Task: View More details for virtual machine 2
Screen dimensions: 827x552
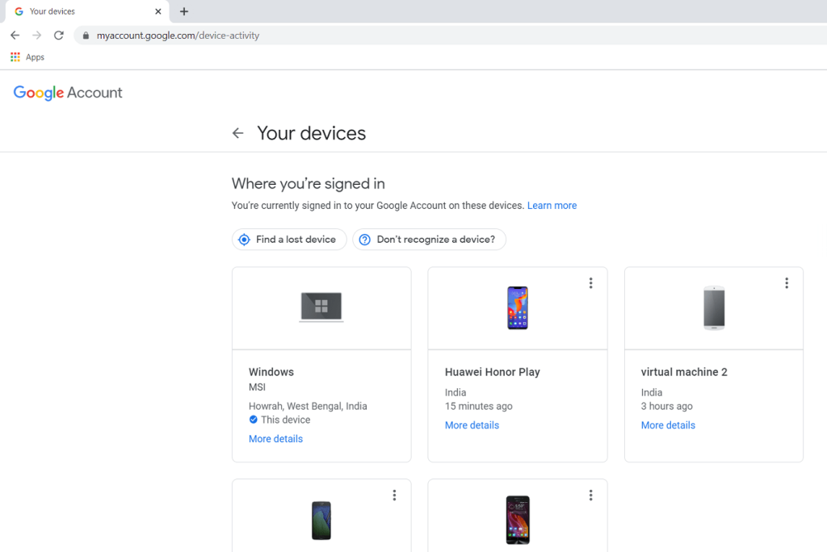Action: click(668, 425)
